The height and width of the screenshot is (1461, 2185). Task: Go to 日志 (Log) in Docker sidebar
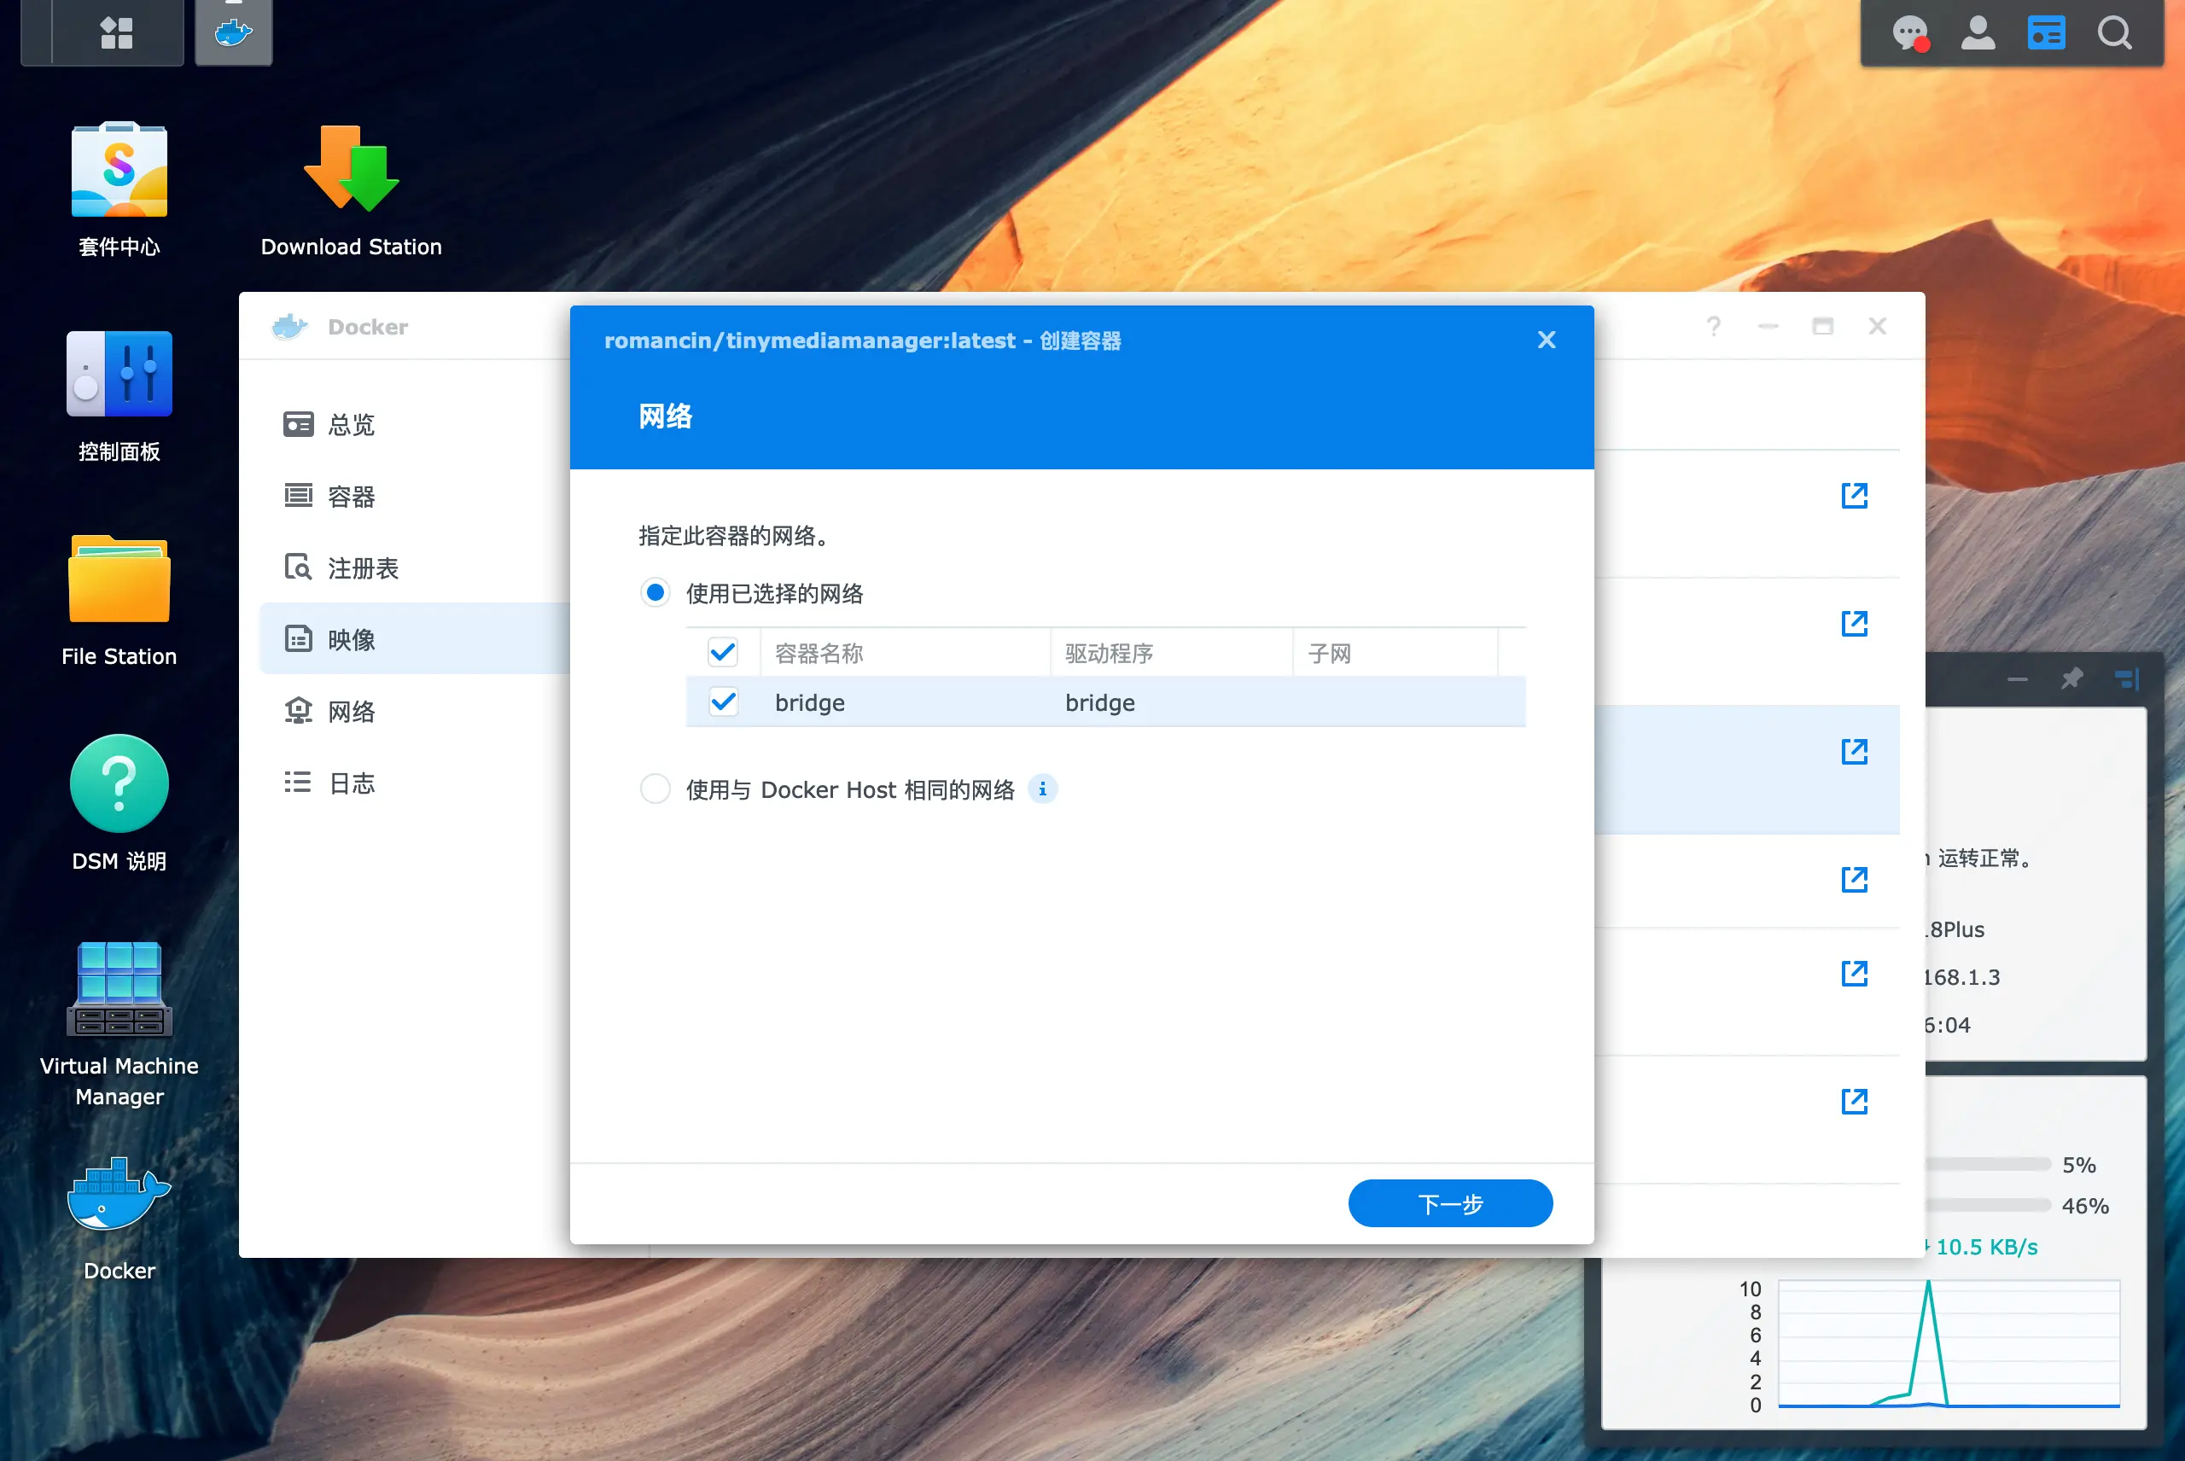click(x=415, y=783)
